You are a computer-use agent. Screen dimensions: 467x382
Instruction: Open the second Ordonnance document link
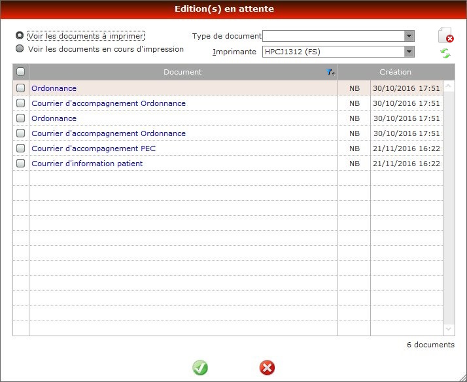point(54,118)
